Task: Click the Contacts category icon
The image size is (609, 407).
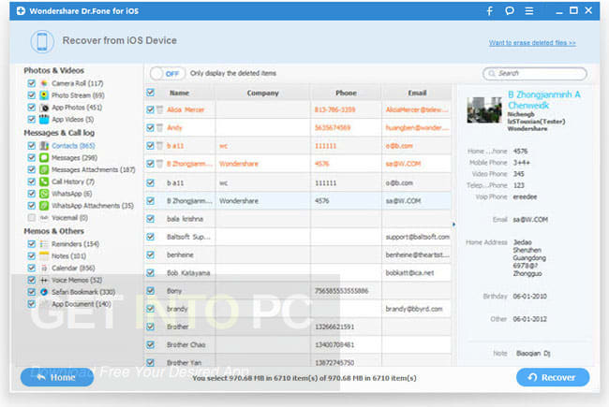Action: (44, 146)
